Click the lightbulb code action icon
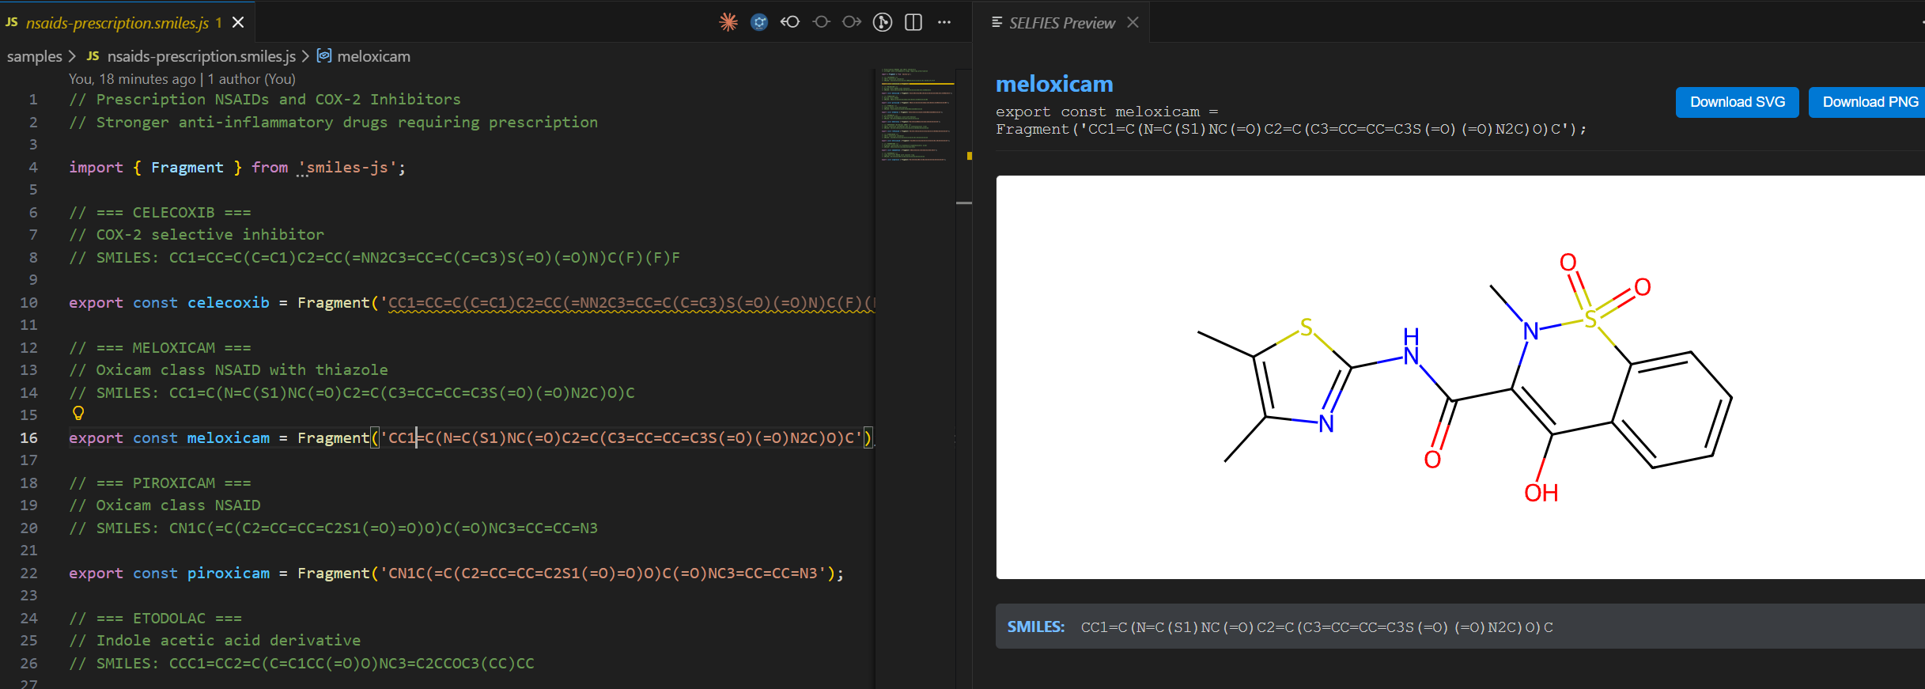1925x689 pixels. click(x=78, y=413)
